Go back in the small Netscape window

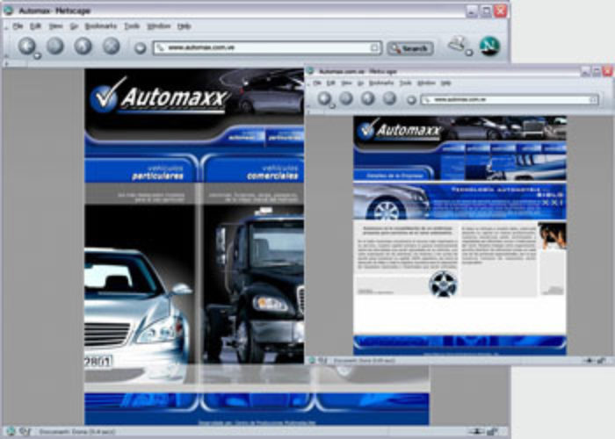tap(324, 98)
